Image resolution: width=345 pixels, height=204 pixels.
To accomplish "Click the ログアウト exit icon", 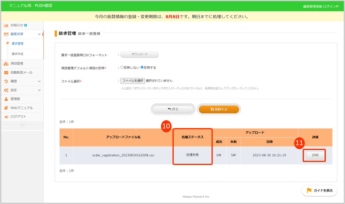I will click(x=6, y=117).
